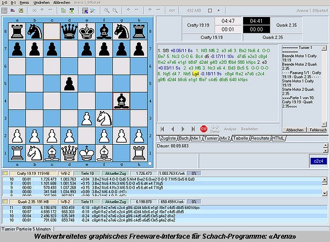Click the Analyse button
Viewport: 330px width, 242px height.
[230, 129]
